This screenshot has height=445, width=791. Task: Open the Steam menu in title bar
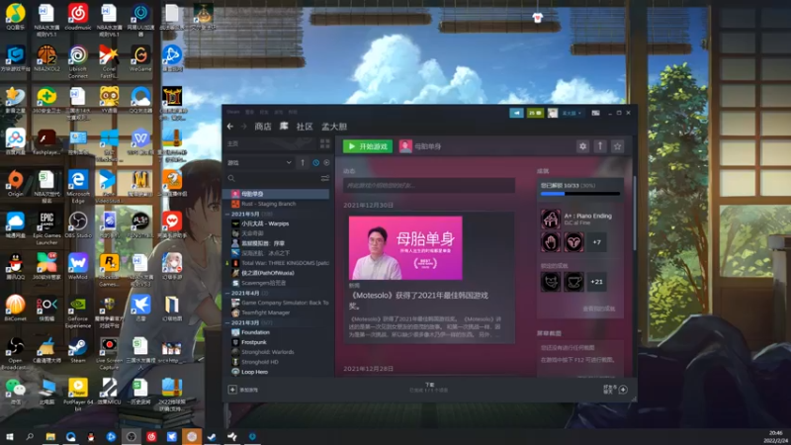coord(233,112)
